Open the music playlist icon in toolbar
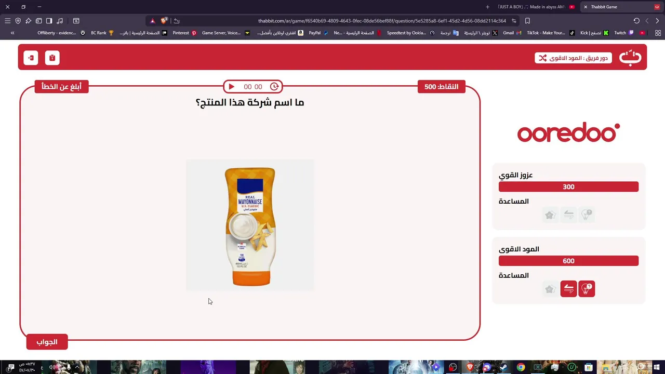The width and height of the screenshot is (665, 374). click(x=60, y=21)
